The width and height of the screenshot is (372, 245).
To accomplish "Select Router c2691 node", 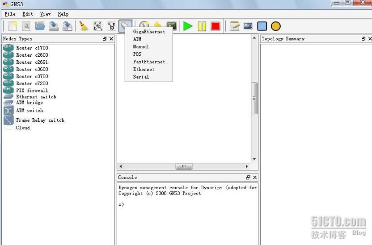I will coord(32,62).
